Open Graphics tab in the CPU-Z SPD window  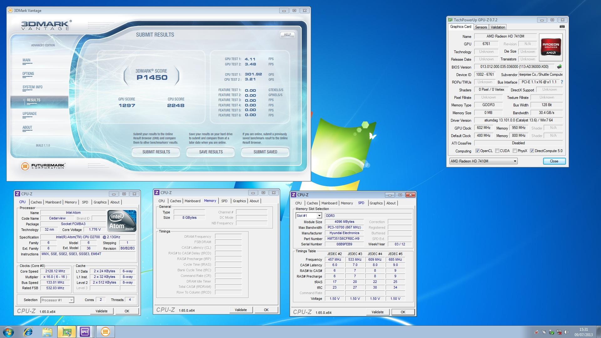376,203
